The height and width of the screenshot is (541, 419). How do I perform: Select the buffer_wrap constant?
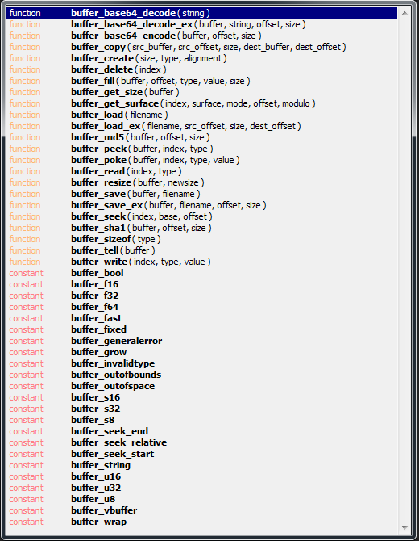[201, 522]
